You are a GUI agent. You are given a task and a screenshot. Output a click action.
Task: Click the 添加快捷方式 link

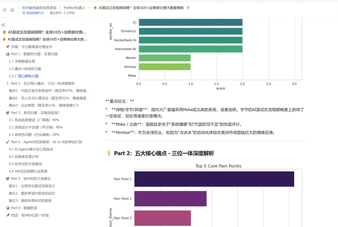[x=33, y=13]
